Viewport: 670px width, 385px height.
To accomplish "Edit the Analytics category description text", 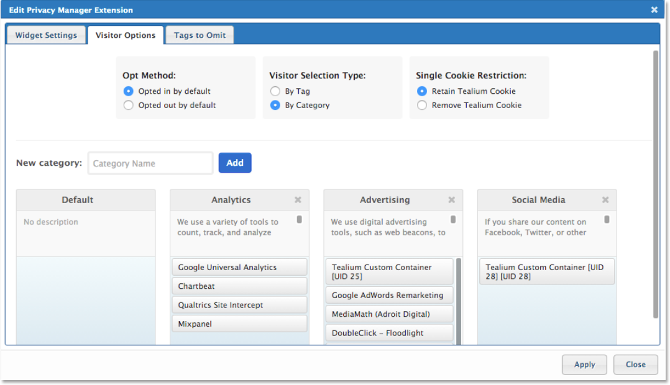I will pos(227,227).
